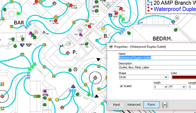Select the red target inside ring of orange markers
This screenshot has width=196, height=113.
click(x=95, y=78)
